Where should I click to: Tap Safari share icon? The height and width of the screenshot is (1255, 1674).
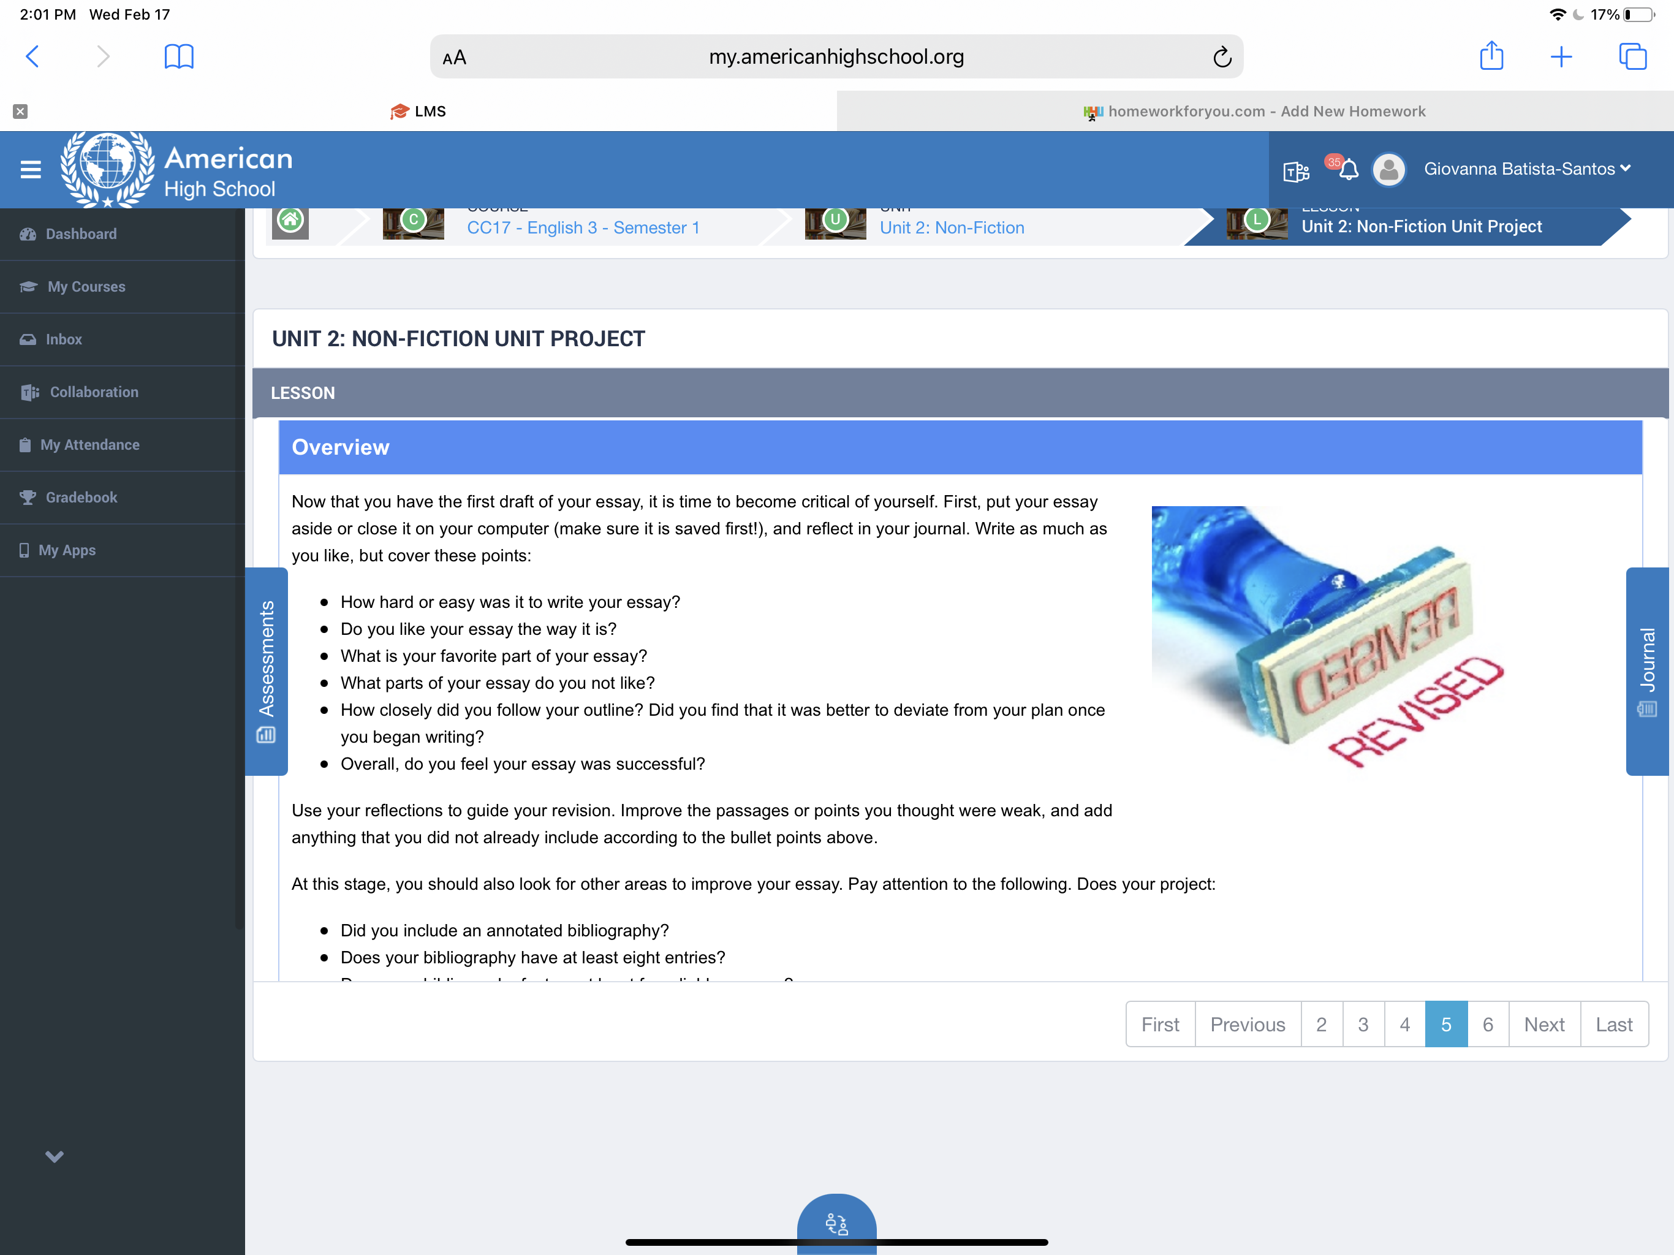[1491, 56]
